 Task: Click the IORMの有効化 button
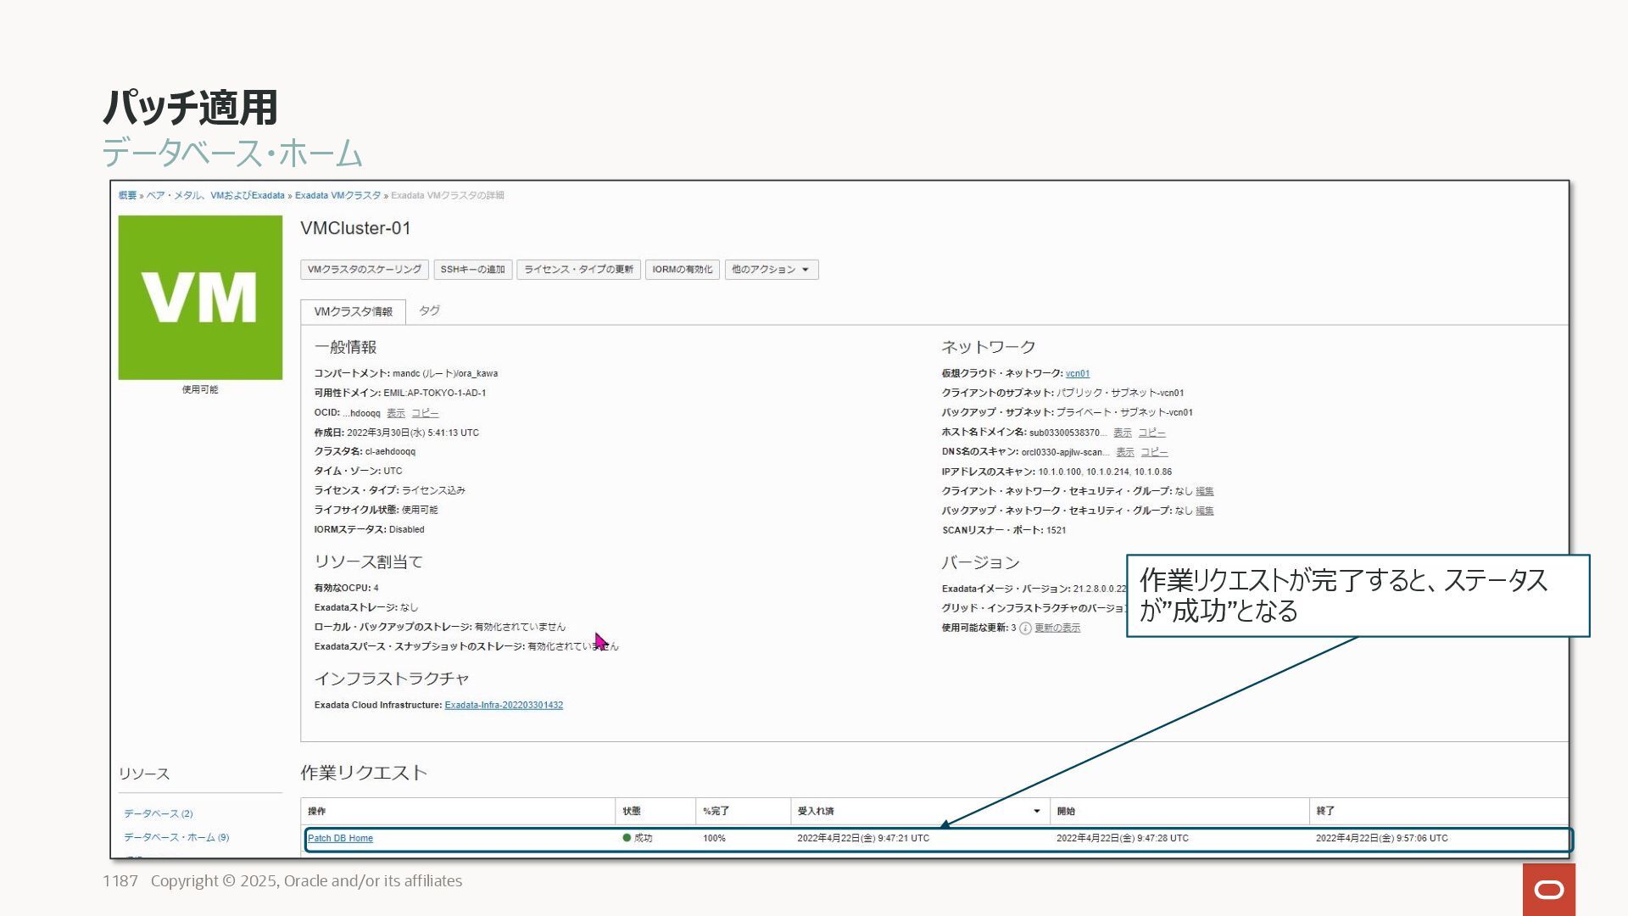point(682,270)
